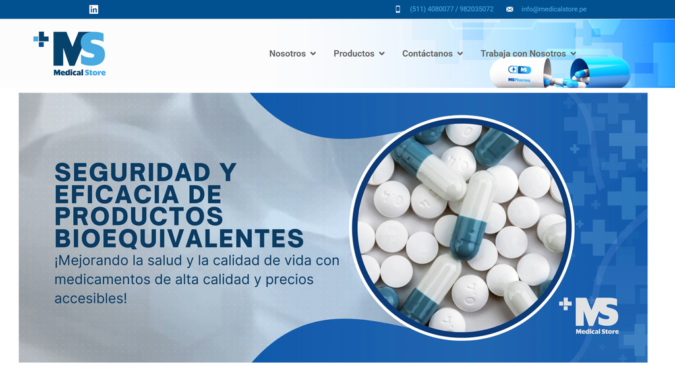Expand the chevron arrow beside Productos
The image size is (675, 366).
[x=382, y=54]
